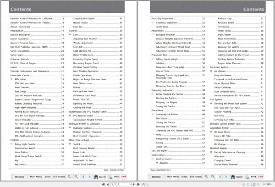
Task: Open Search binoculars on left page toolbar
Action: click(100, 176)
